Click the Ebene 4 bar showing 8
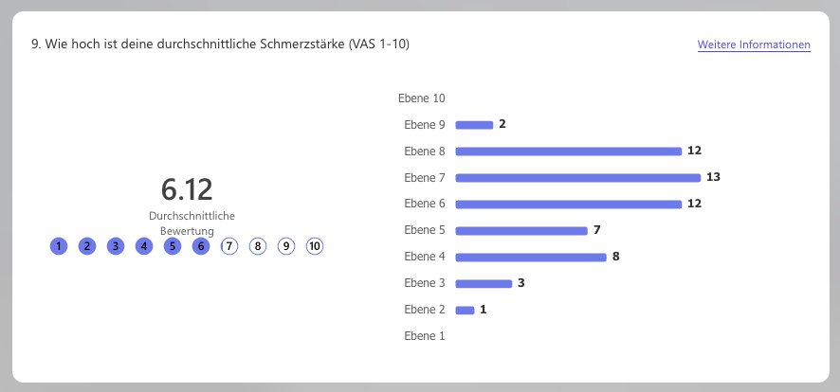The height and width of the screenshot is (392, 840). 530,257
